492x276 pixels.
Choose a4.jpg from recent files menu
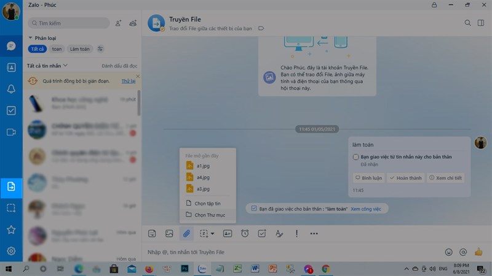[208, 177]
